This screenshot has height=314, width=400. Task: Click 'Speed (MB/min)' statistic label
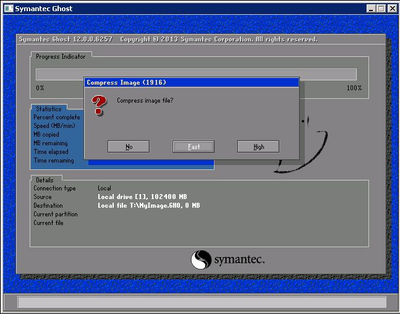[x=54, y=125]
